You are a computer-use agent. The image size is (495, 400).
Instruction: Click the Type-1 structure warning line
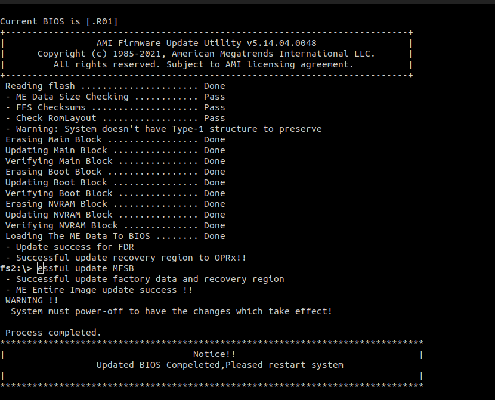tap(163, 129)
